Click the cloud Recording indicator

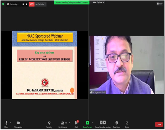point(13,4)
